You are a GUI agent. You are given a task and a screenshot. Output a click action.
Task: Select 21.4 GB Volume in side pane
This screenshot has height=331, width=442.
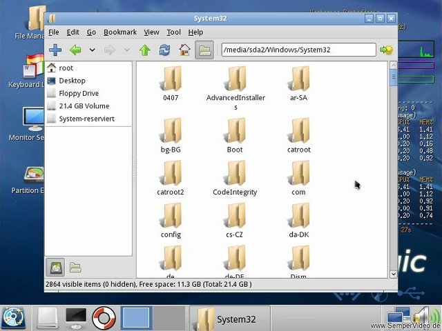84,106
